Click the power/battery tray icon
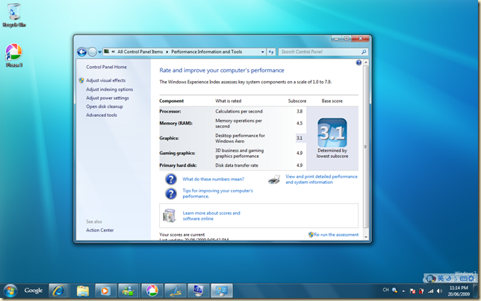 (421, 291)
